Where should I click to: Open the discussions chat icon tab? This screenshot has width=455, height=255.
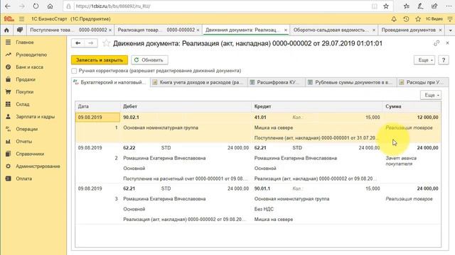coord(20,30)
